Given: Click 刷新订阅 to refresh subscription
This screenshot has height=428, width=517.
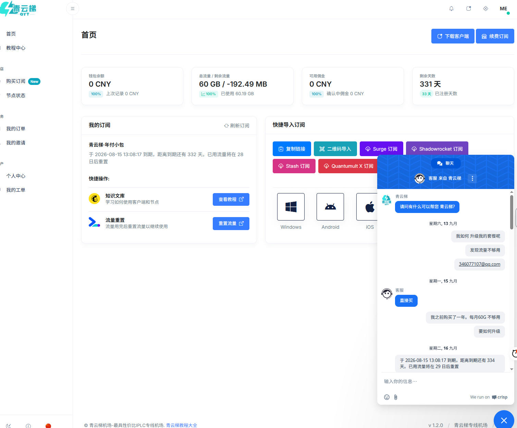Looking at the screenshot, I should point(237,126).
